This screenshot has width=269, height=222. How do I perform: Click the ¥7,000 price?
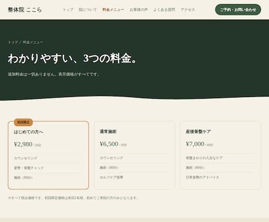(195, 144)
